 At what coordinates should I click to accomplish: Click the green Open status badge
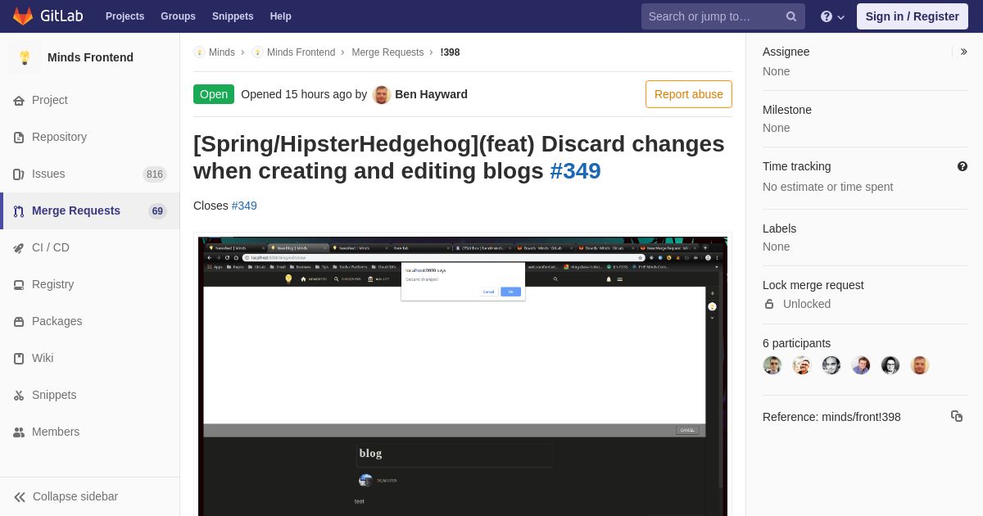[x=214, y=94]
